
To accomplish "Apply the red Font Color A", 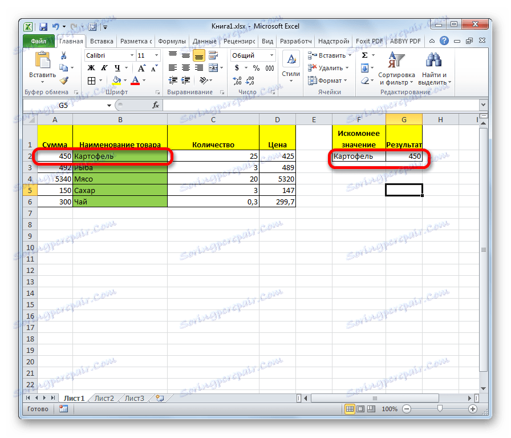I will tap(135, 81).
